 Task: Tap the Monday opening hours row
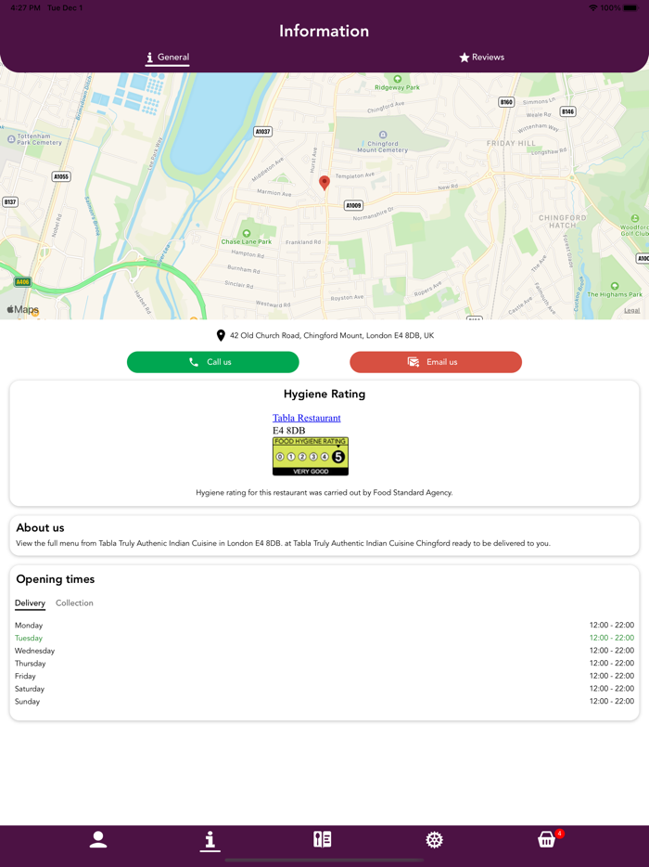[324, 626]
